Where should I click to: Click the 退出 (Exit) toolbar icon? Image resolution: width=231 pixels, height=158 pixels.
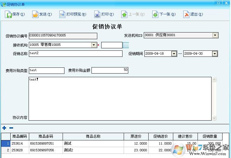[186, 14]
